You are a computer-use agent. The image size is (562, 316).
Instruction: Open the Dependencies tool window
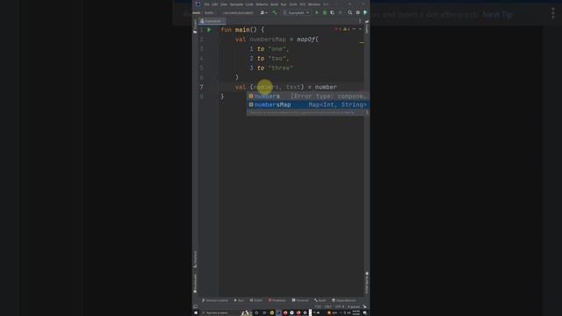click(344, 300)
